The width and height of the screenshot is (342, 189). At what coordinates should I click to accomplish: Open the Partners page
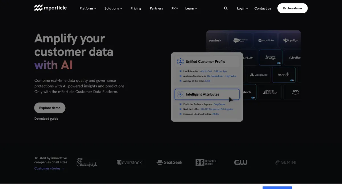point(156,9)
